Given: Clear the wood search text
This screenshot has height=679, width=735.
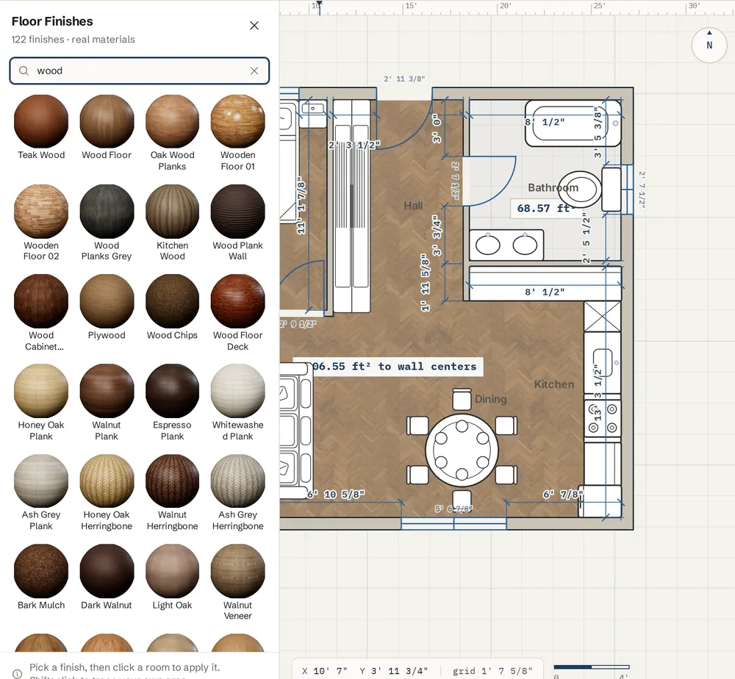Looking at the screenshot, I should (x=254, y=71).
